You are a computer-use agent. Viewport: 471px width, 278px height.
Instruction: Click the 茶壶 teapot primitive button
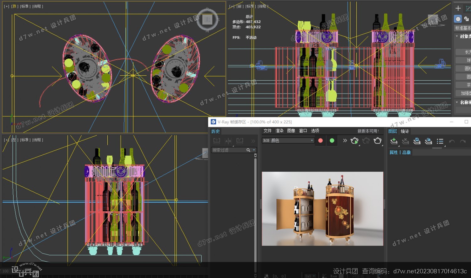coord(463,85)
